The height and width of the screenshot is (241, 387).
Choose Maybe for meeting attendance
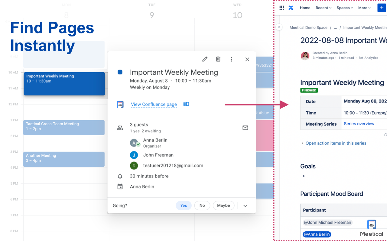coord(223,205)
